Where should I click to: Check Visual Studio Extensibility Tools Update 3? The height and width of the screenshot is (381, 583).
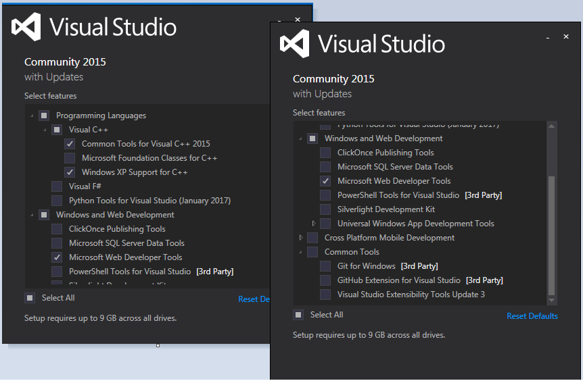tap(325, 295)
